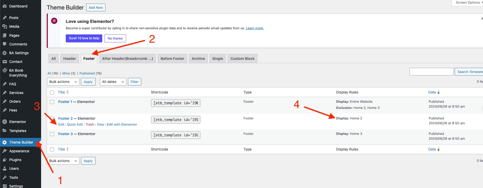483x188 pixels.
Task: Click the Appearance paintbrush icon
Action: 5,151
